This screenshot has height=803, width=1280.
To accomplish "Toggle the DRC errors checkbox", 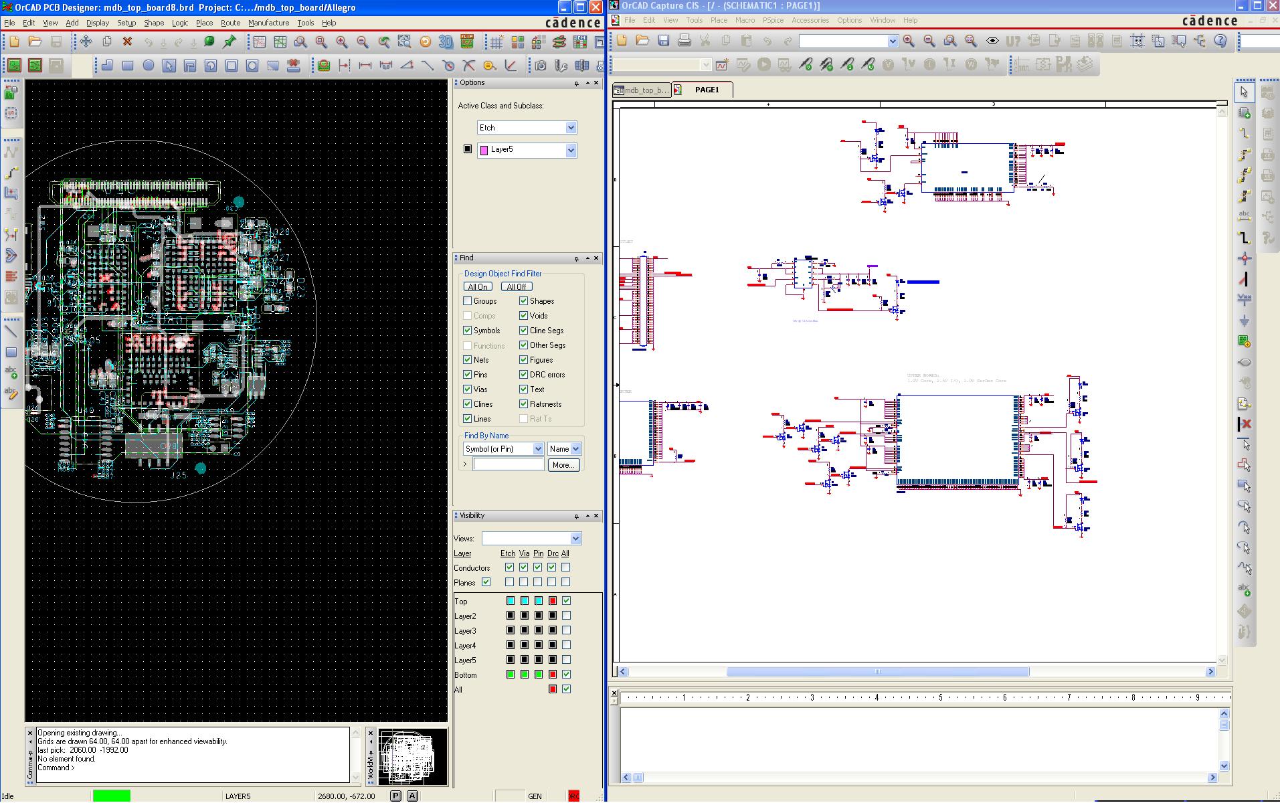I will (524, 375).
